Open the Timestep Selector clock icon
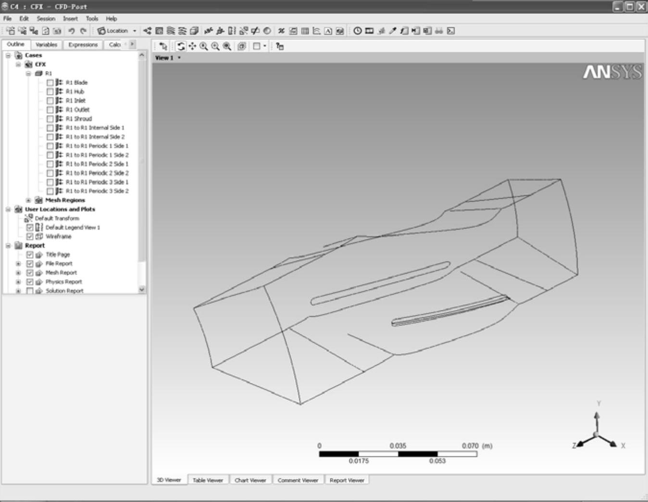The width and height of the screenshot is (648, 502). 358,31
